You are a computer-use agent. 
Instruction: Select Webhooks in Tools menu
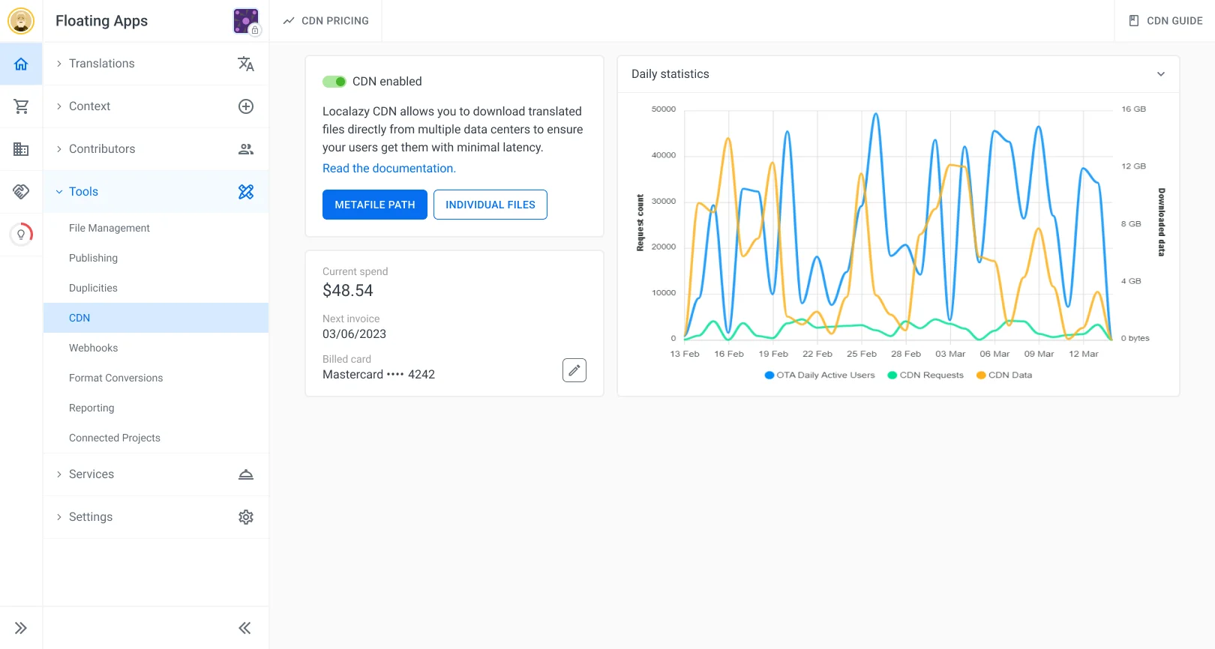click(94, 348)
